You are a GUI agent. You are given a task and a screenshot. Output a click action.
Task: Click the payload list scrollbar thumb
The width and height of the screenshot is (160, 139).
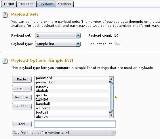click(111, 97)
